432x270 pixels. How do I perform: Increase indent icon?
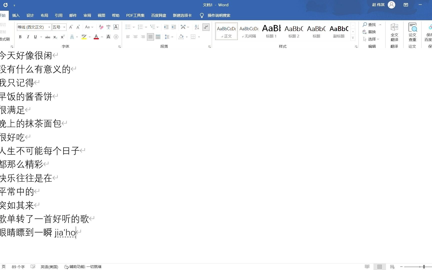coord(173,27)
